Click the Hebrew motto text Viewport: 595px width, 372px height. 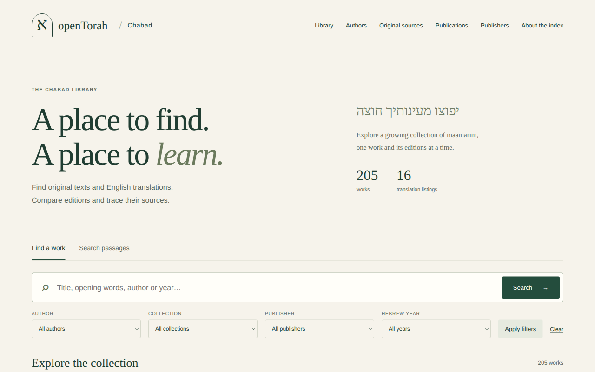pyautogui.click(x=408, y=111)
